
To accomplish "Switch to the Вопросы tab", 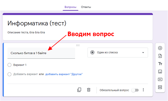I will tap(70, 7).
